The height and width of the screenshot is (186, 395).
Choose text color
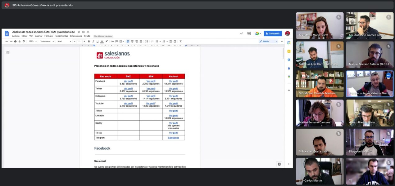[x=102, y=41]
